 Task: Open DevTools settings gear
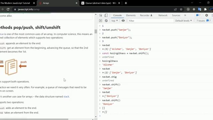(207, 15)
